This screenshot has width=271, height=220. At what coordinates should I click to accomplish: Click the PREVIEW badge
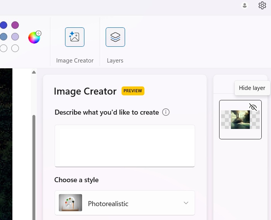(x=133, y=91)
